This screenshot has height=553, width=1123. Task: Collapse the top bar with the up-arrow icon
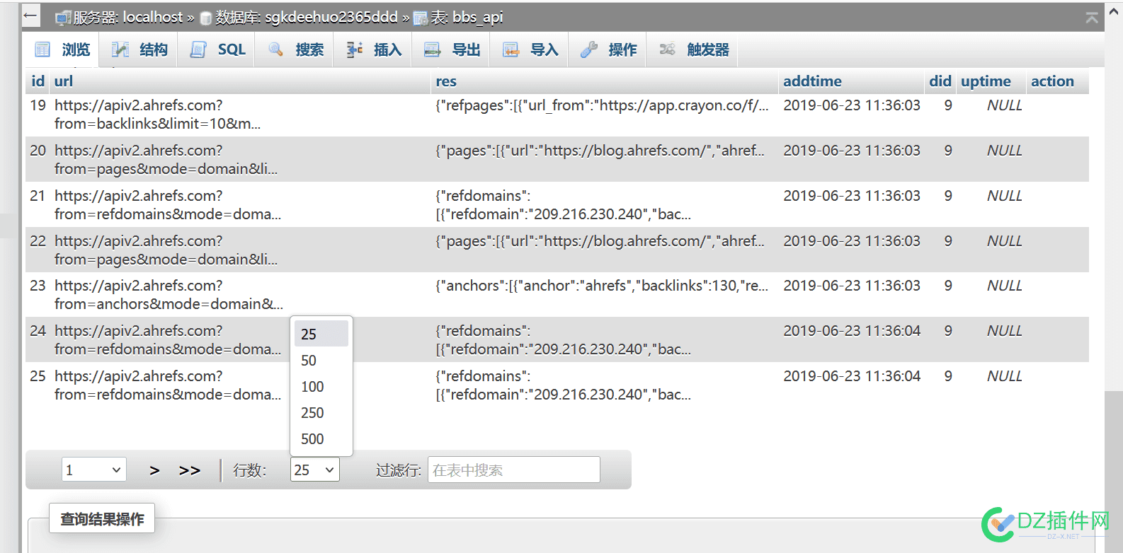[x=1092, y=18]
